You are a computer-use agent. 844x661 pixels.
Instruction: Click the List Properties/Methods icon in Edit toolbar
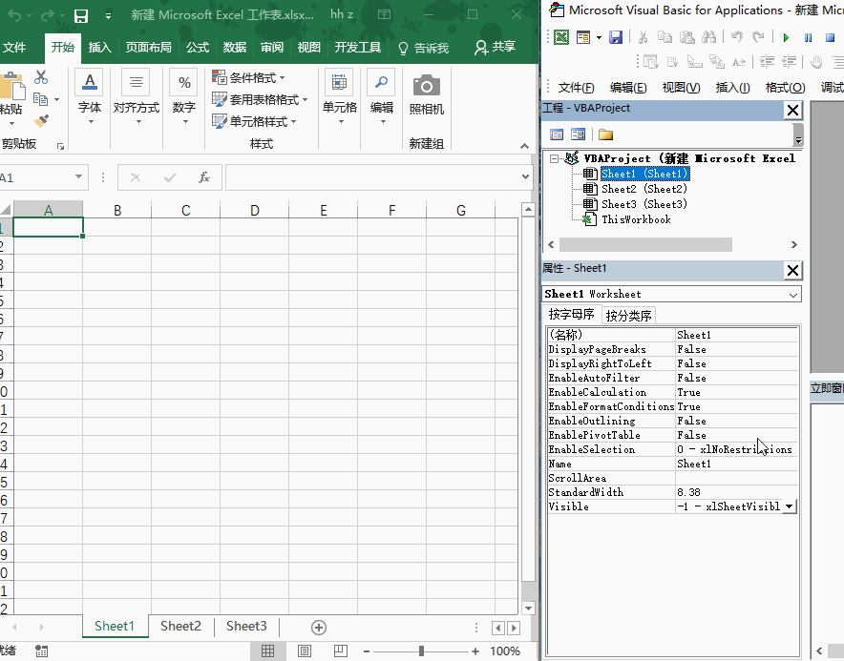pyautogui.click(x=651, y=62)
